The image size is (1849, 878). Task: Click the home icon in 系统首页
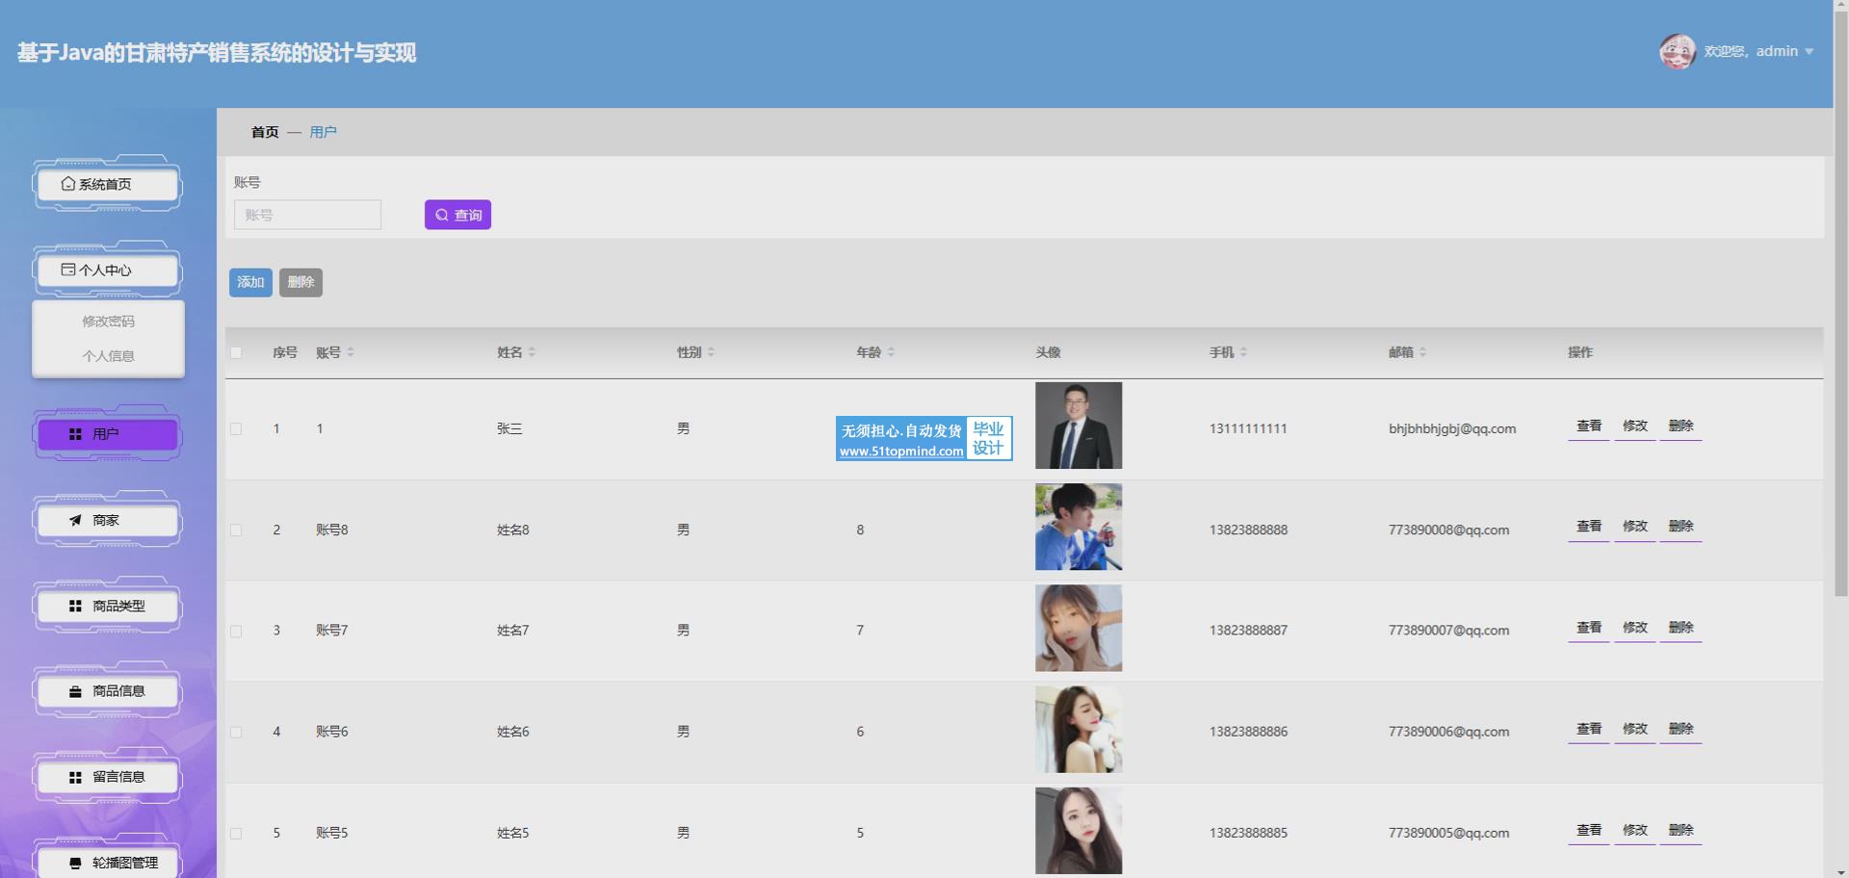[x=67, y=184]
